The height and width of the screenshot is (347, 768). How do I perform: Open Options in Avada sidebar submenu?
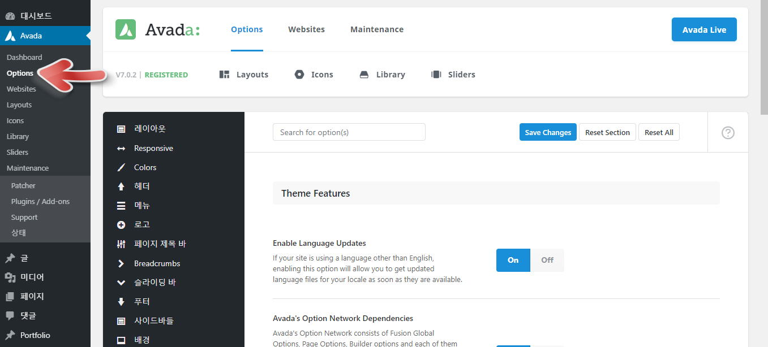pyautogui.click(x=20, y=73)
